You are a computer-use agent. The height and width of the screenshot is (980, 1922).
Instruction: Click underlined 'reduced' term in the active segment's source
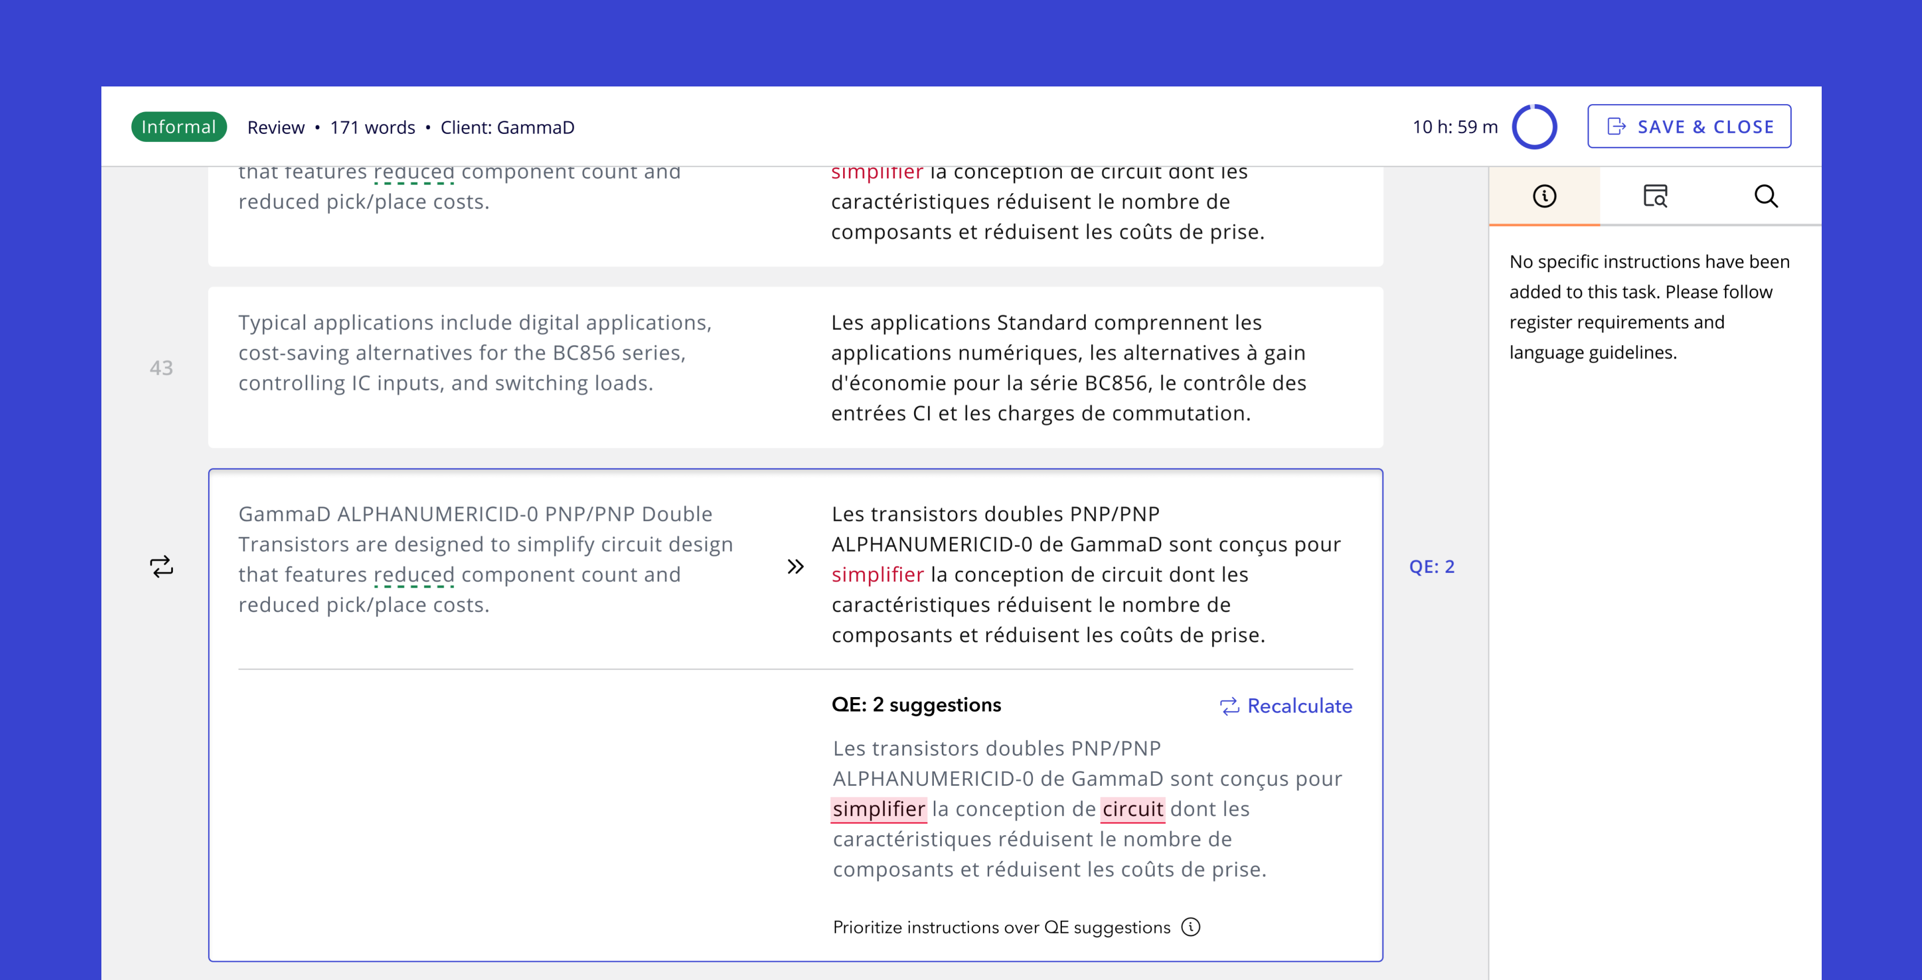pyautogui.click(x=414, y=575)
